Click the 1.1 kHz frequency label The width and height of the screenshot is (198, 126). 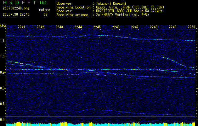coord(3,41)
